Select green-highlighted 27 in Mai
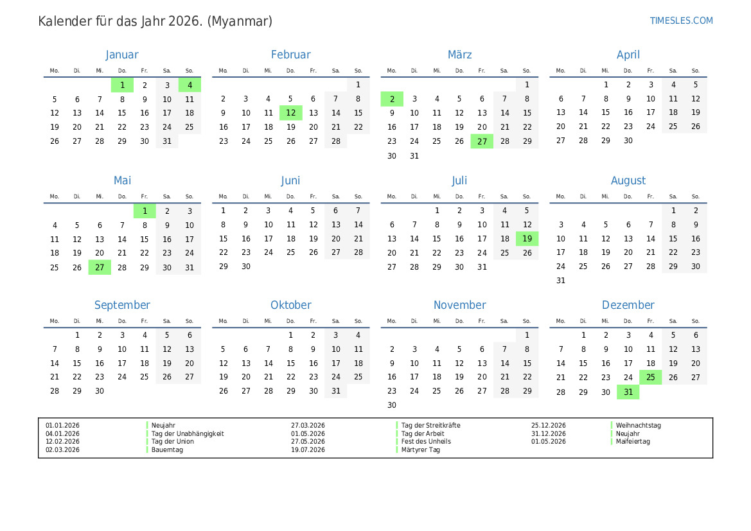751x531 pixels. pos(100,267)
